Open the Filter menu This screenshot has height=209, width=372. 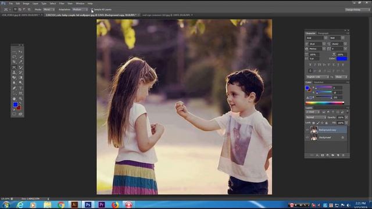62,3
